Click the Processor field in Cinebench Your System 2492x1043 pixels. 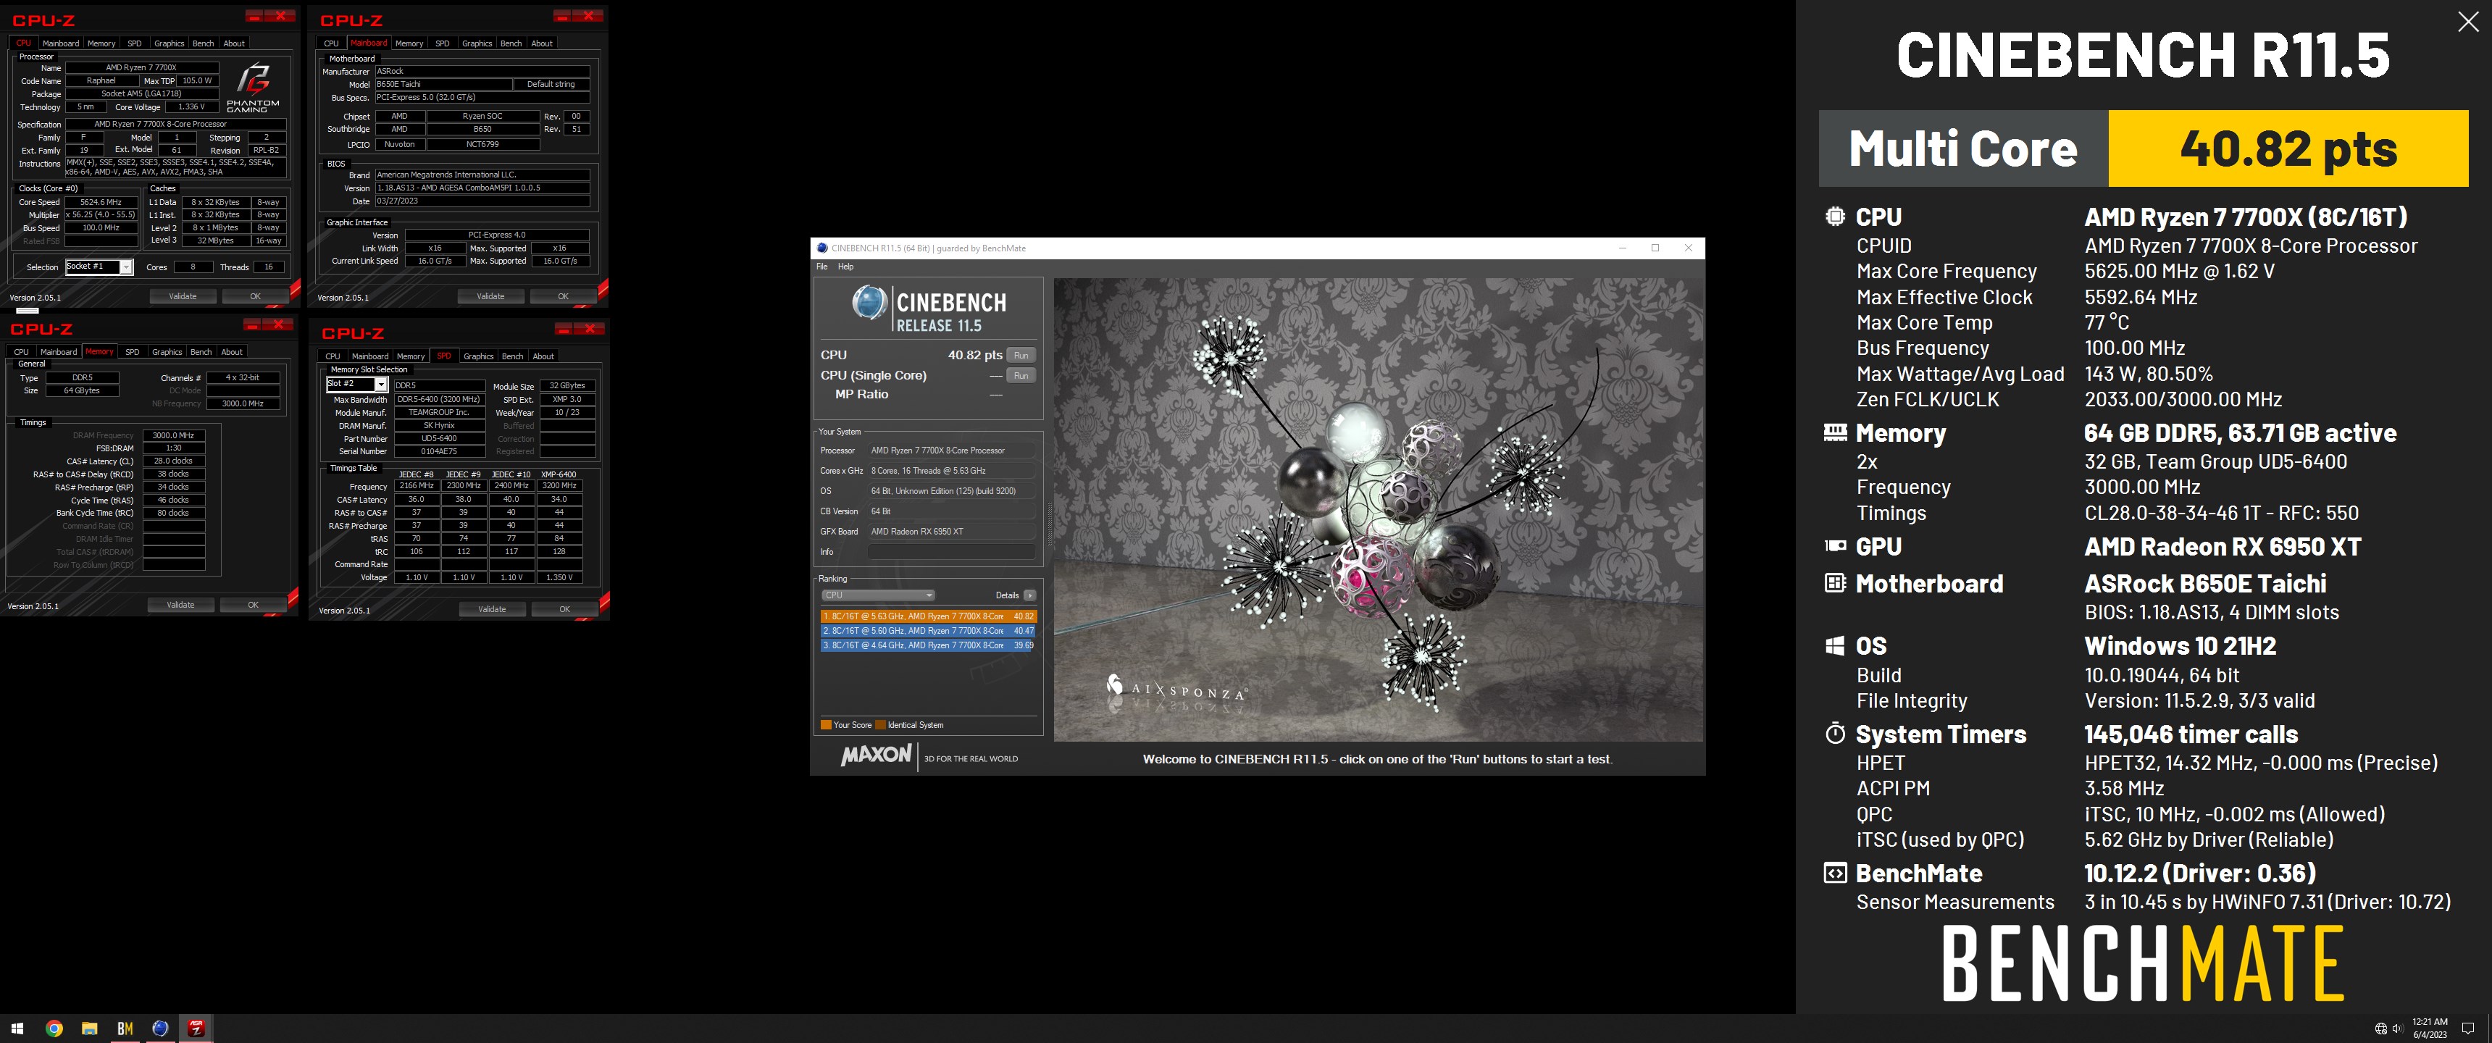(952, 451)
